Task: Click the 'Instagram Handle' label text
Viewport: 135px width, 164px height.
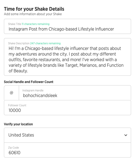Action: [33, 90]
